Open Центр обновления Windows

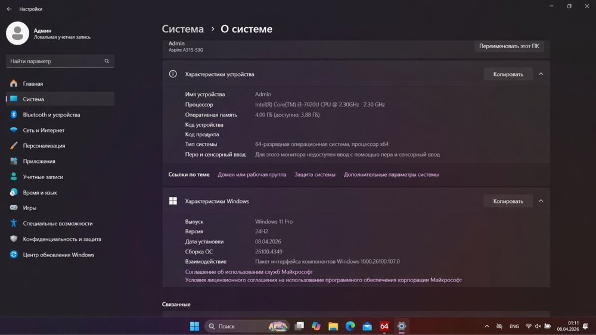(x=60, y=255)
